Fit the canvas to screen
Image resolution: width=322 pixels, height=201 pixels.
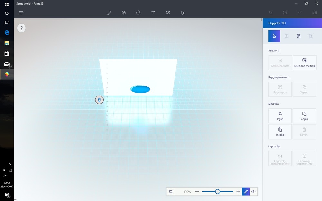(171, 192)
